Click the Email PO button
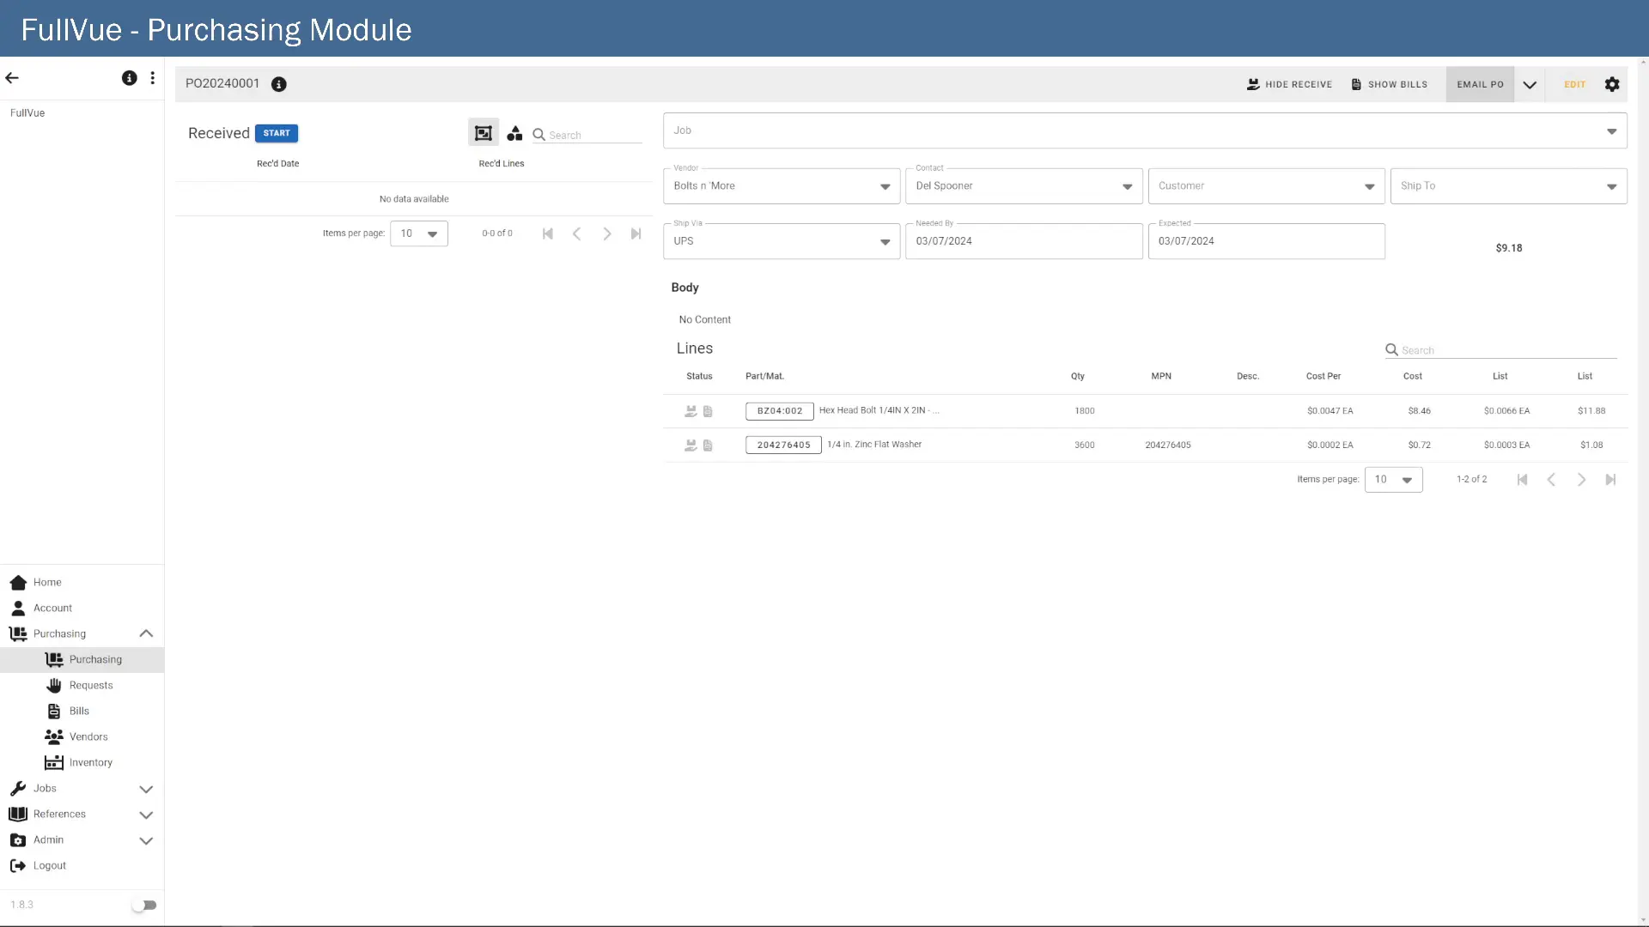Screen dimensions: 1649x927 (1480, 84)
